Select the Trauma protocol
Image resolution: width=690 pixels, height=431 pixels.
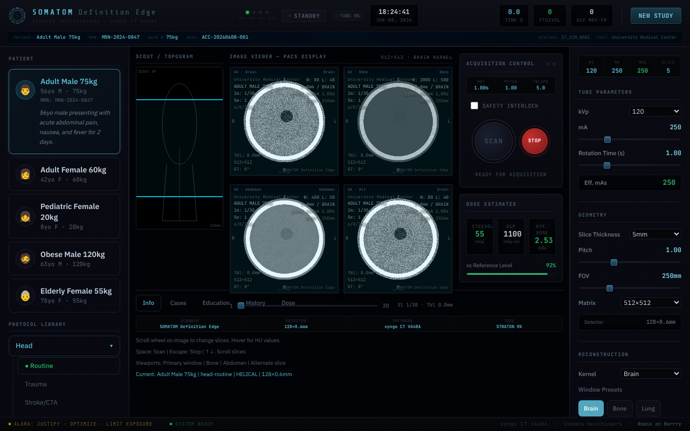click(x=69, y=384)
